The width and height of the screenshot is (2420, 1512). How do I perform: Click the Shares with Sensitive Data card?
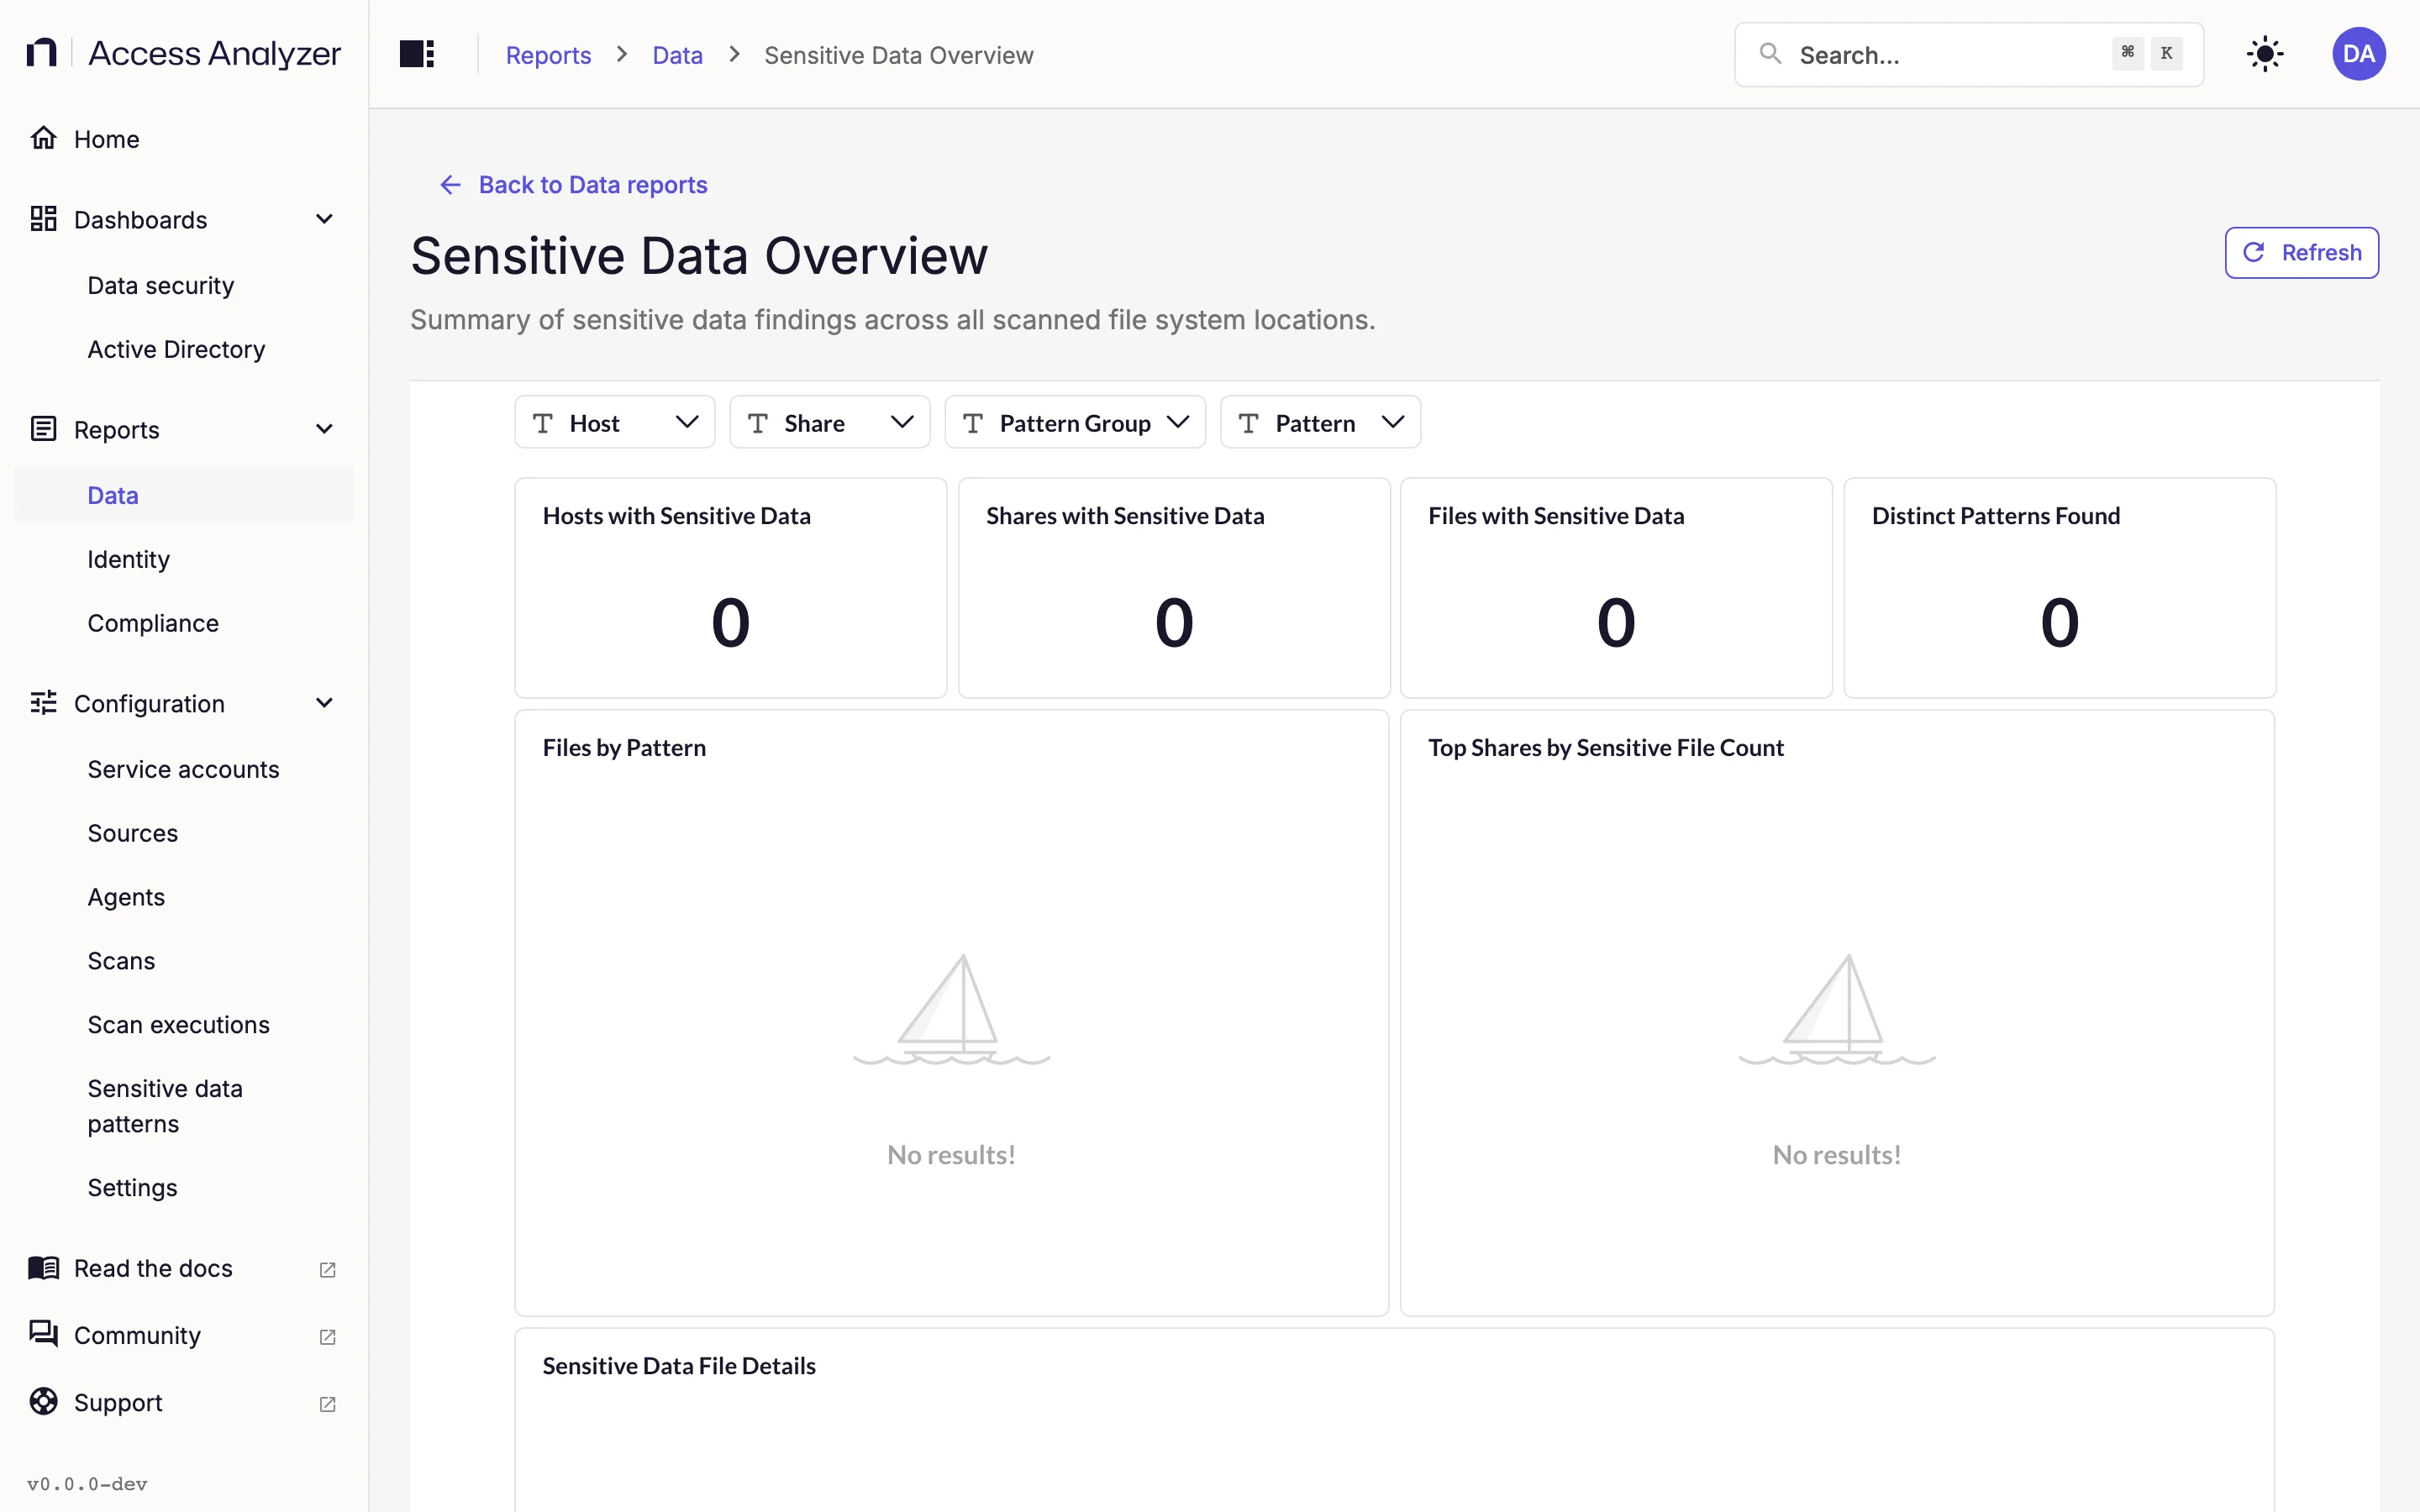[x=1174, y=588]
